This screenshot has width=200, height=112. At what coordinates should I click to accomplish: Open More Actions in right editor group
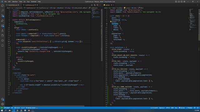197,5
